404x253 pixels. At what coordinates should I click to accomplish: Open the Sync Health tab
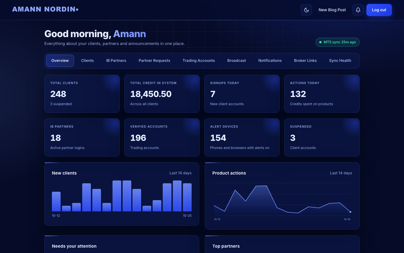point(340,61)
